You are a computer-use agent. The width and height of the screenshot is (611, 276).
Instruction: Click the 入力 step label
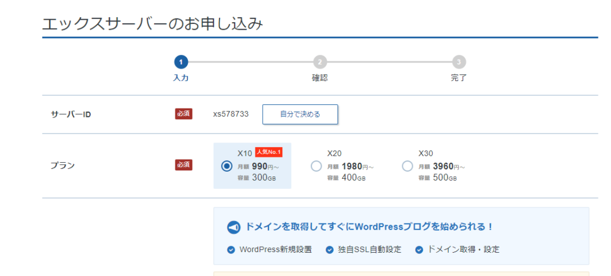click(181, 78)
